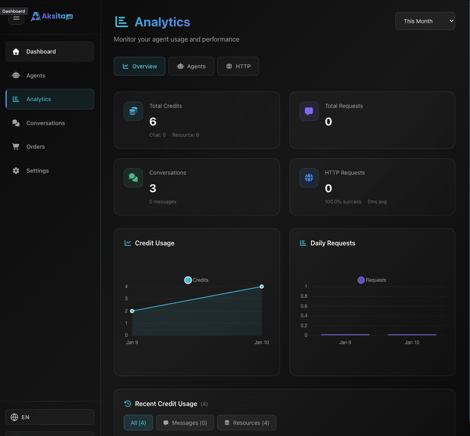This screenshot has width=470, height=436.
Task: Click the Orders shopping cart icon
Action: click(16, 146)
